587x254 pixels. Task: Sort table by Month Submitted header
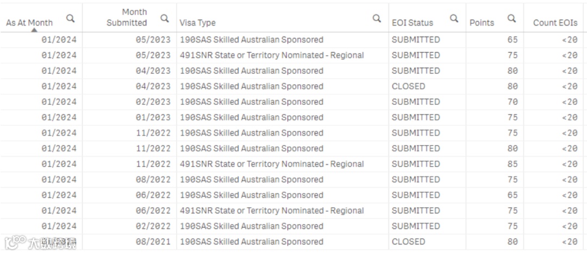click(x=127, y=17)
